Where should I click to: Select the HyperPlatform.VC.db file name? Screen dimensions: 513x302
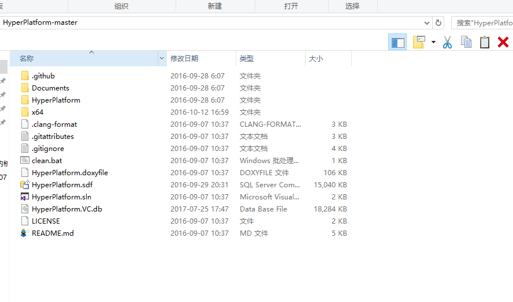[67, 209]
